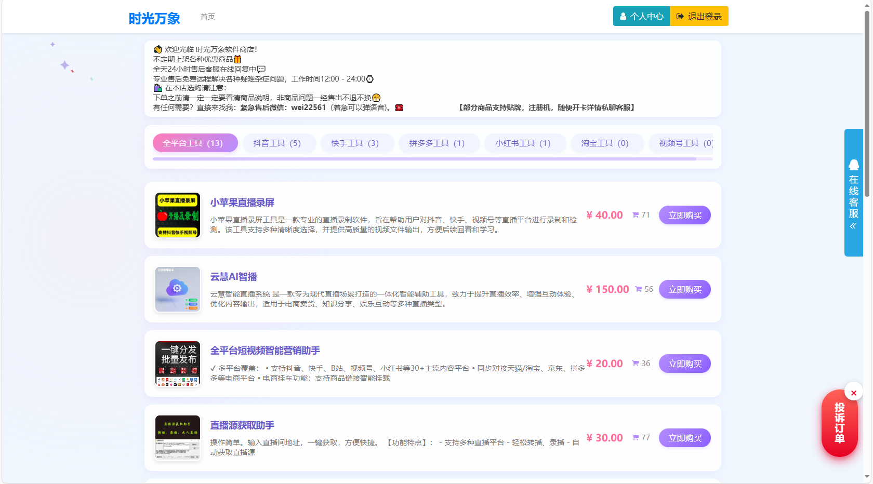Screen dimensions: 873x484
Task: Collapse the 在线客服 panel via « chevron
Action: click(854, 225)
